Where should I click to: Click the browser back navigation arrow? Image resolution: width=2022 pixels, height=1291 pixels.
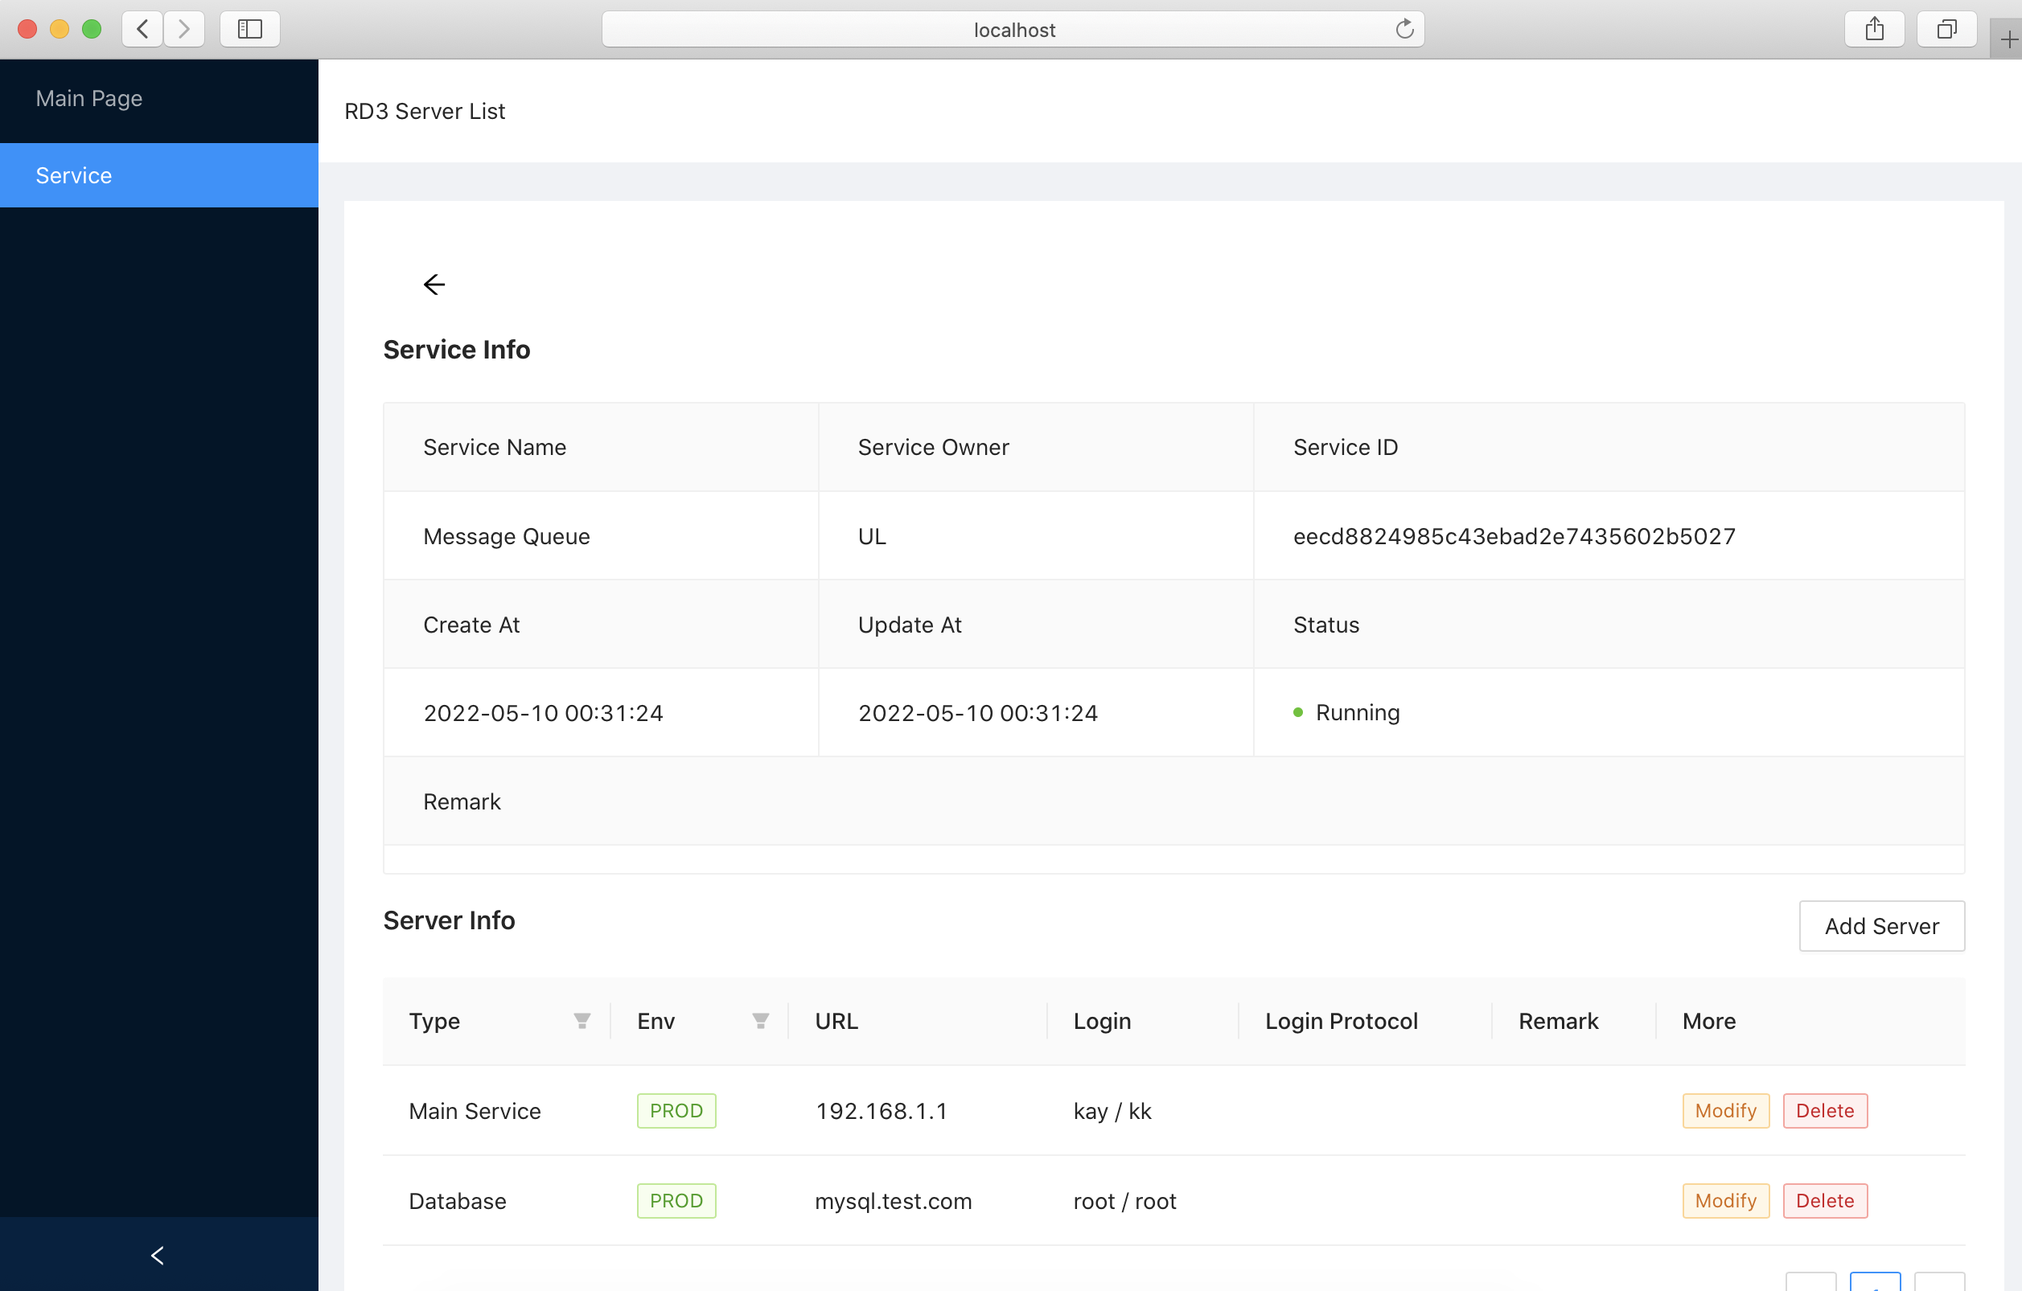[x=142, y=30]
